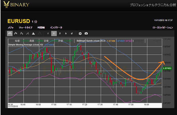The width and height of the screenshot is (177, 115).
Task: Switch to hourly timeframe 'h'
Action: pyautogui.click(x=66, y=34)
